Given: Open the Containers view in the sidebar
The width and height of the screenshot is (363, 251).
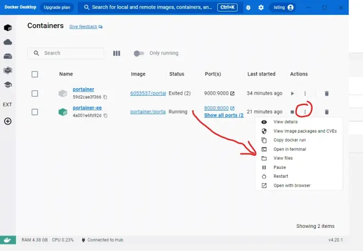Looking at the screenshot, I should pyautogui.click(x=8, y=28).
